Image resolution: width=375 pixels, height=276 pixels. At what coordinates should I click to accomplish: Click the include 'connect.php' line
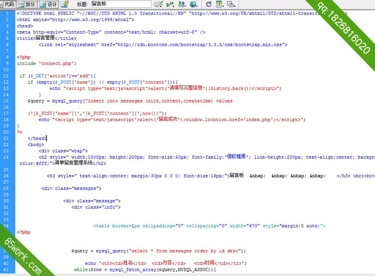[x=47, y=64]
